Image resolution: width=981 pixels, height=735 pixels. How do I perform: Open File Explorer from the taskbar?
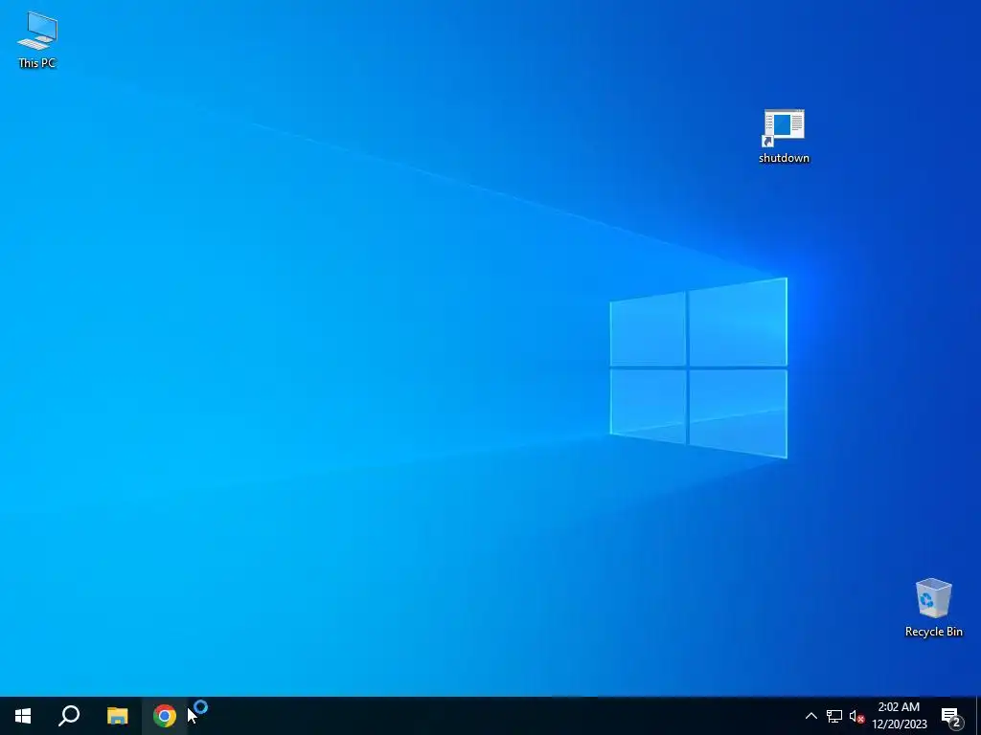pyautogui.click(x=117, y=716)
